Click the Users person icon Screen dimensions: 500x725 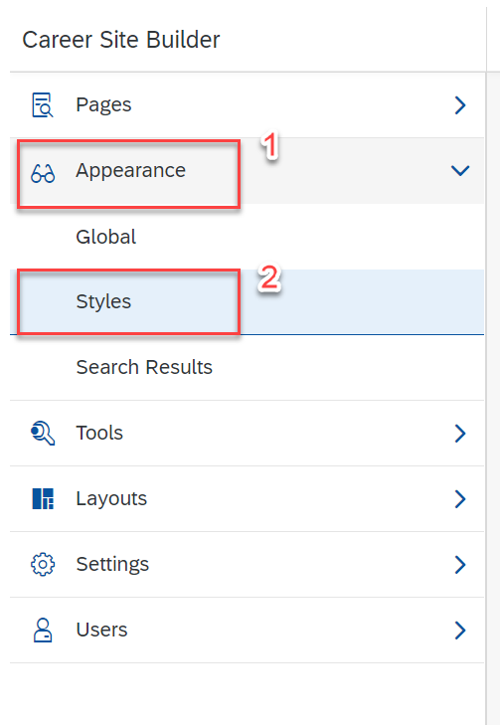tap(43, 631)
